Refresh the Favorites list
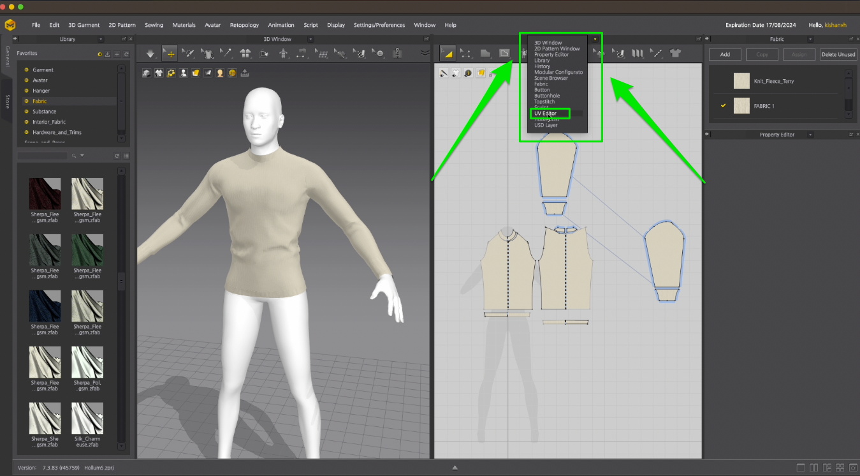This screenshot has width=860, height=476. point(126,54)
